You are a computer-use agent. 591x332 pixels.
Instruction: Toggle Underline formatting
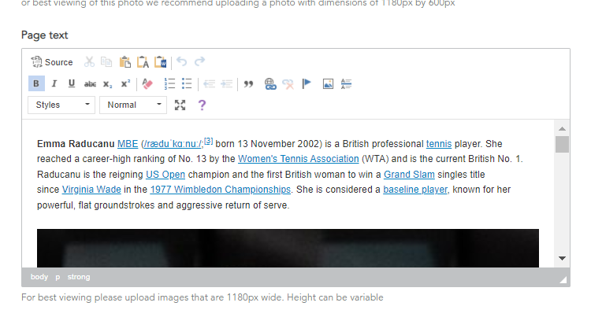tap(72, 83)
